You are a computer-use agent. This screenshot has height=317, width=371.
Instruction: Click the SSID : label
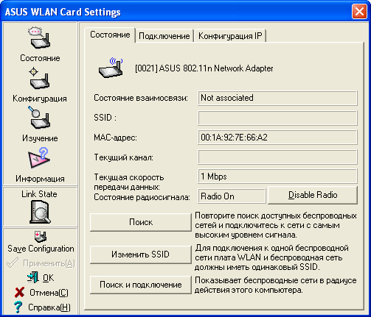coord(105,118)
